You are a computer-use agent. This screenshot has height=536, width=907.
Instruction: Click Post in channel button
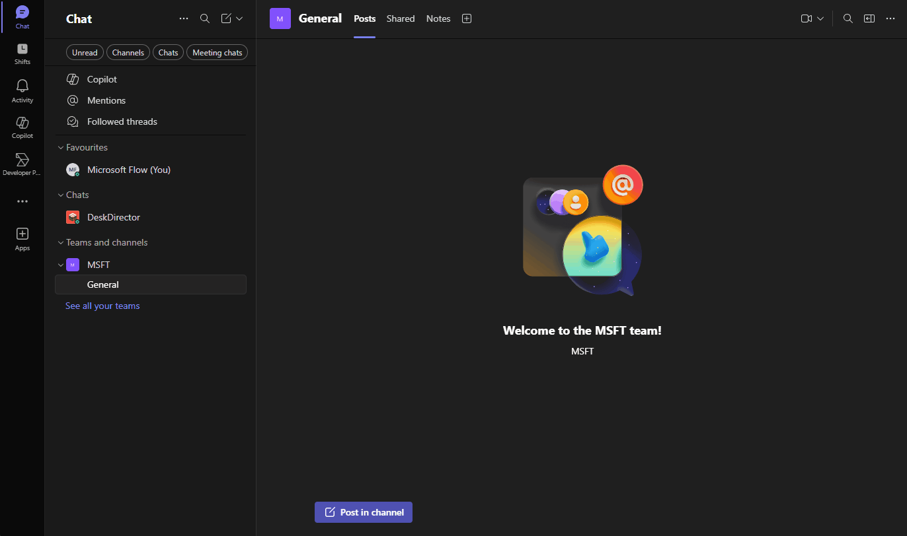pyautogui.click(x=364, y=512)
